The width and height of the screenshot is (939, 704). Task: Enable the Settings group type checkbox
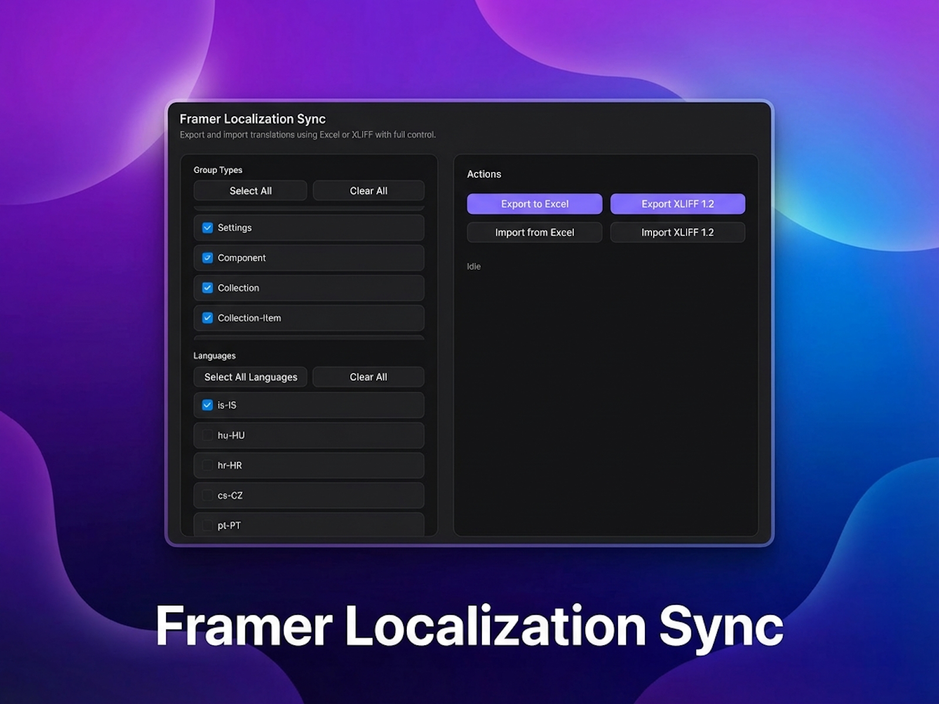pos(207,228)
